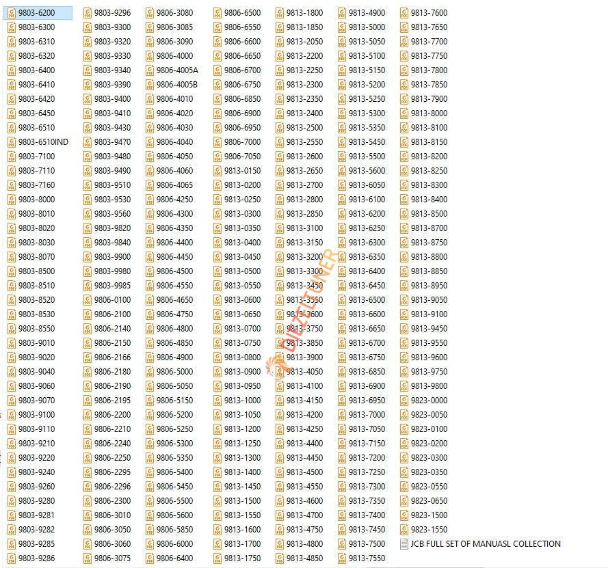
Task: Select file name 9803-6300
Action: (36, 27)
